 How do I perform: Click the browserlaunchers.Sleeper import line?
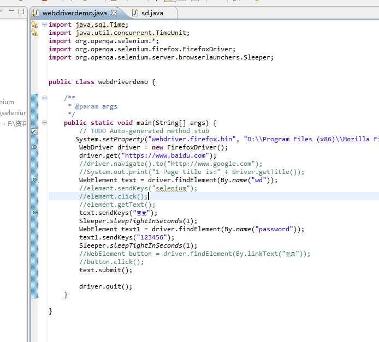161,57
